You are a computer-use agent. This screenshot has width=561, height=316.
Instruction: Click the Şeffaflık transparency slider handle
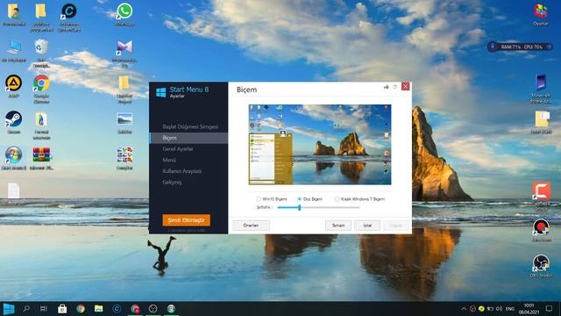[300, 207]
